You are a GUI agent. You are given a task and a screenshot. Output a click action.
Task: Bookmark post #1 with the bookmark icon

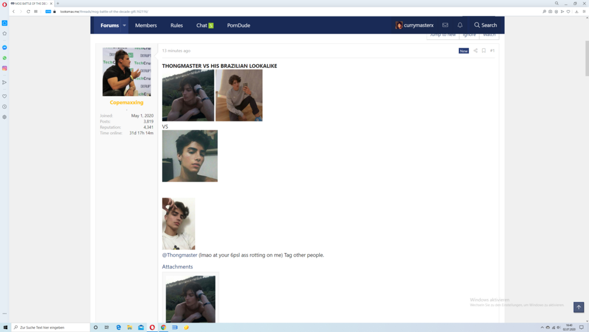484,51
